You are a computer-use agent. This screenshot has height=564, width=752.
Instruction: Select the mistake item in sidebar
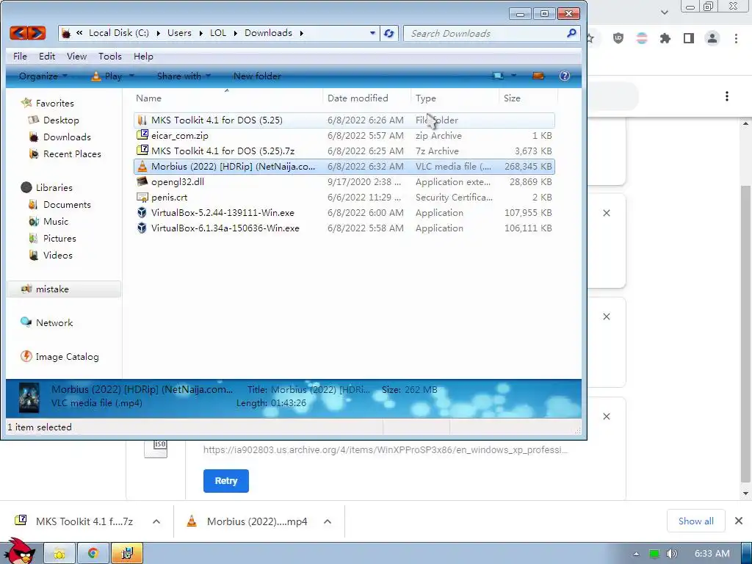pos(63,289)
